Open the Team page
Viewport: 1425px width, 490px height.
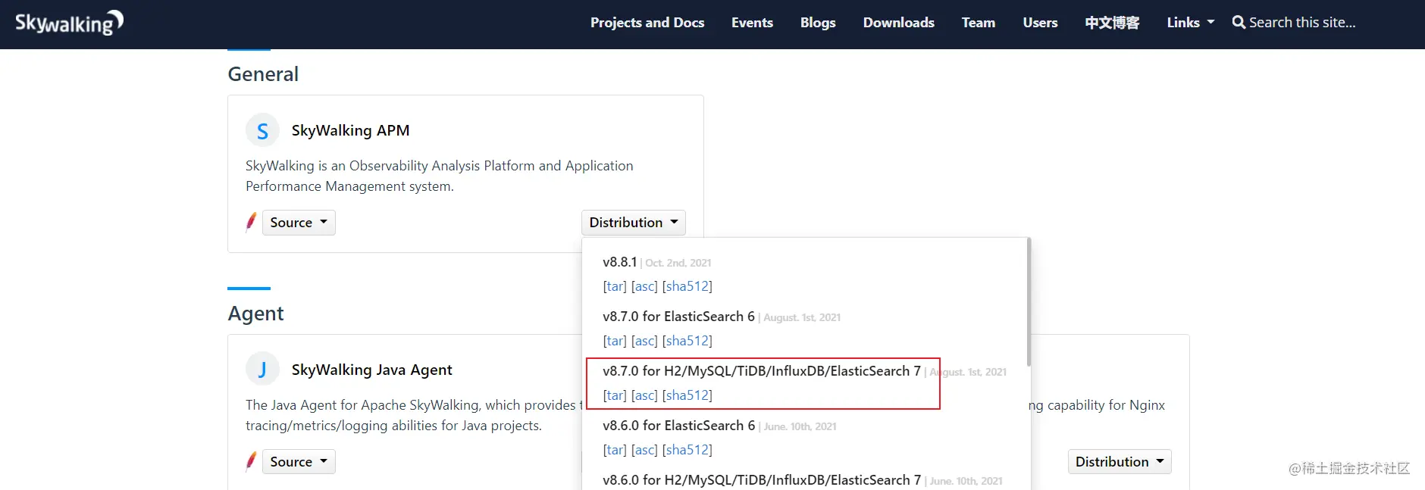coord(979,23)
